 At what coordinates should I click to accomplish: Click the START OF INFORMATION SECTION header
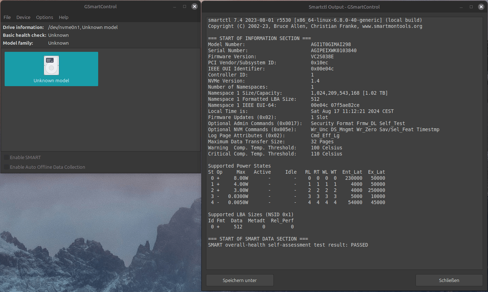point(260,38)
